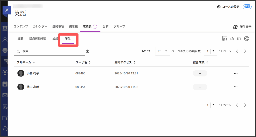Viewport: 256px width, 137px height.
Task: Expand the 25 items-per-page dropdown
Action: click(162, 51)
